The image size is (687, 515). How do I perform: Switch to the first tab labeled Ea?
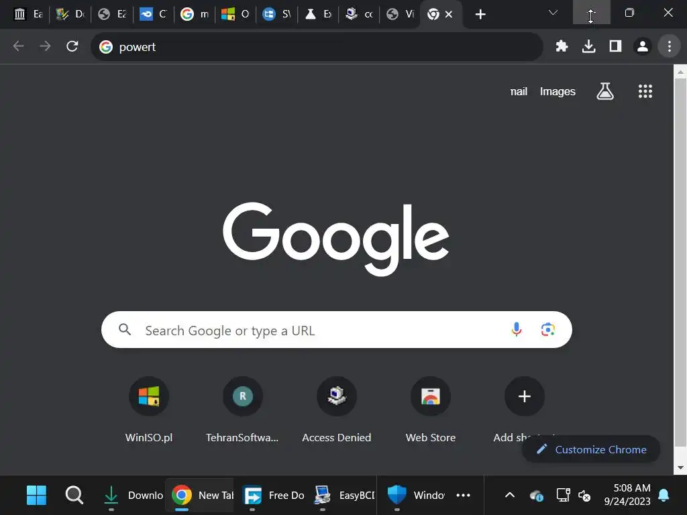pos(28,15)
